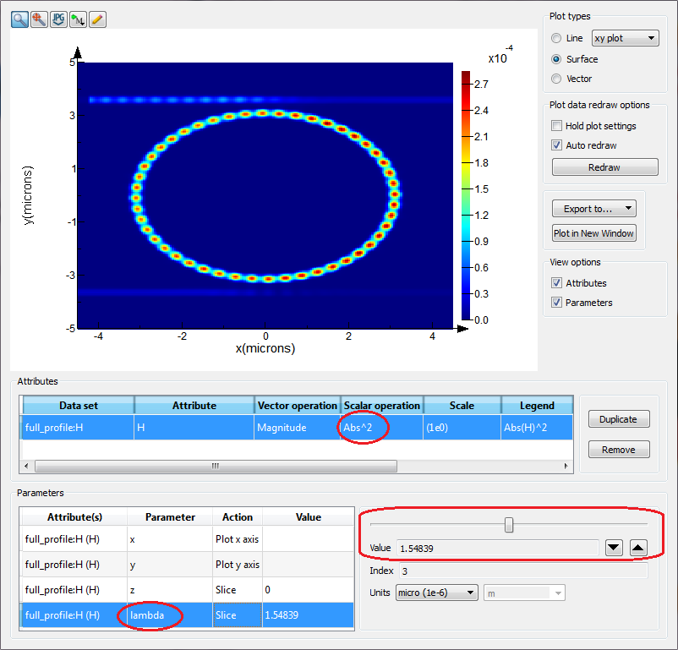The width and height of the screenshot is (678, 650).
Task: Toggle Attributes view option
Action: click(x=557, y=283)
